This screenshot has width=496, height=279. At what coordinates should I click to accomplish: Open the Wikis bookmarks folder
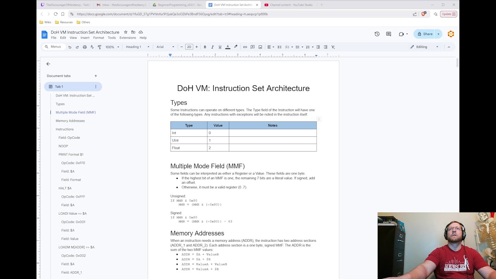(x=45, y=22)
